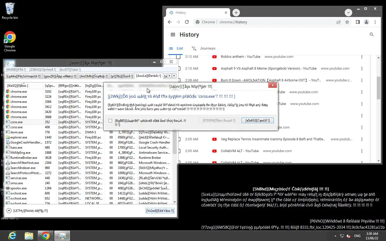Switch to Task Manager Users tab
Viewport: 386px width, 241px height.
coord(122,76)
